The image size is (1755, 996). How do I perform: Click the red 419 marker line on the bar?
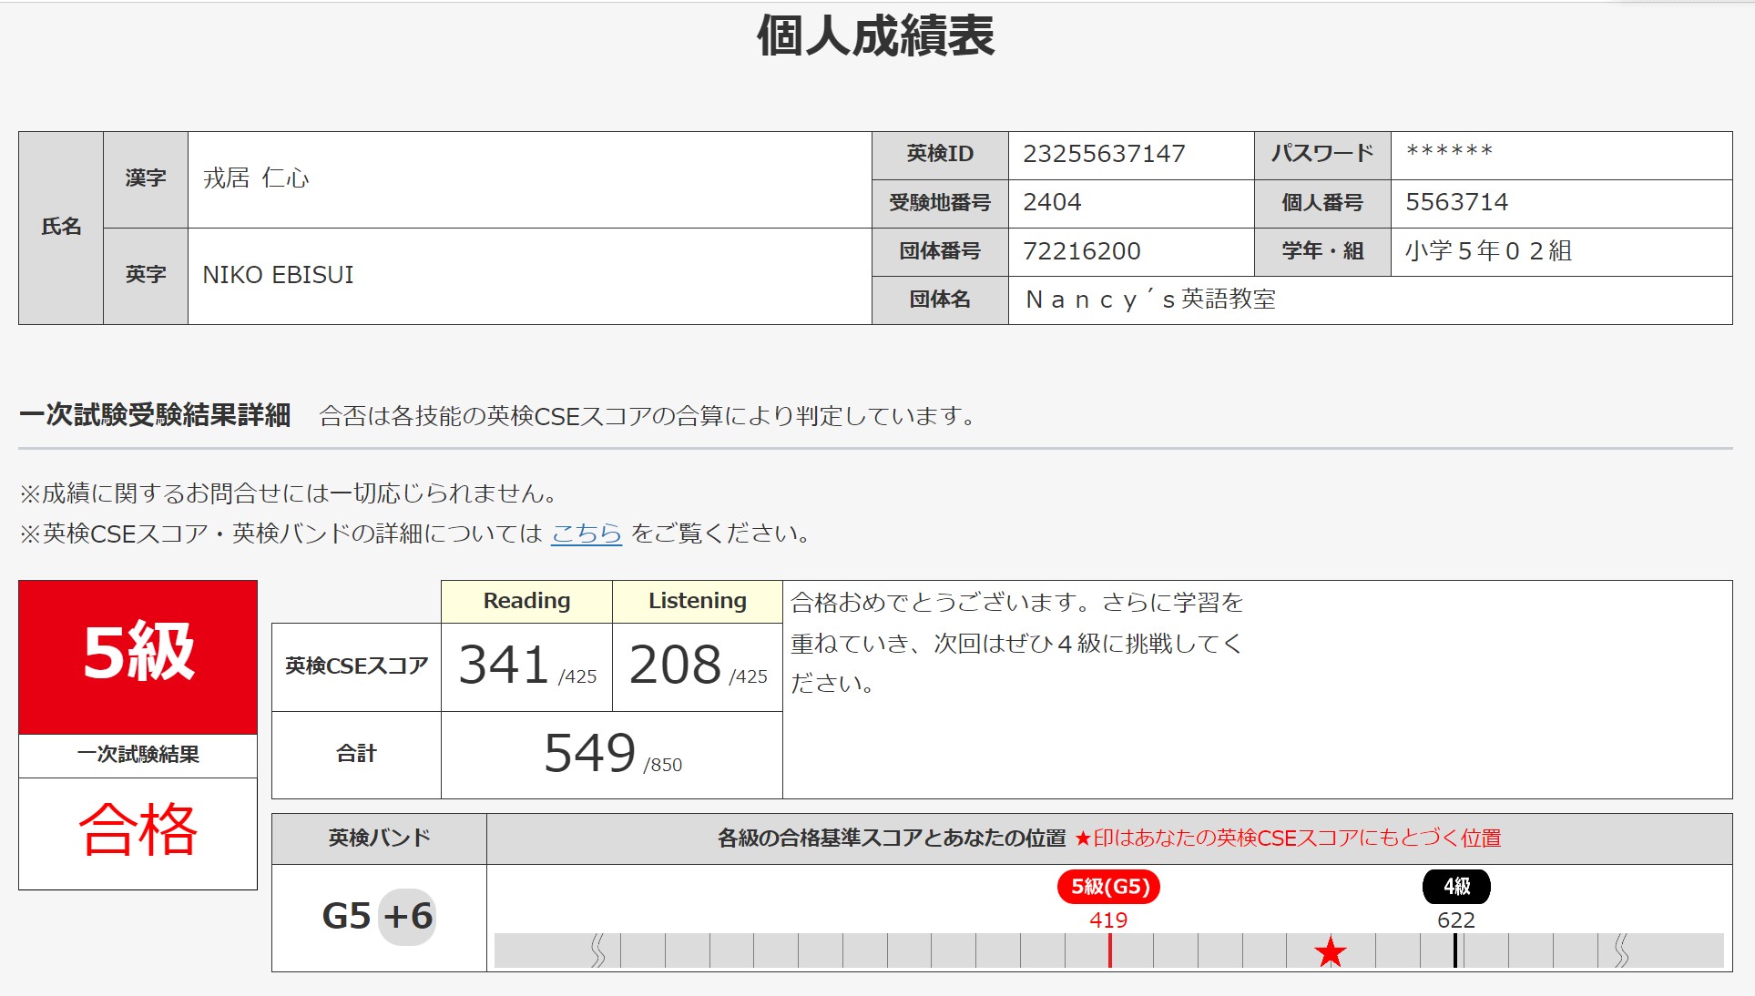click(x=1109, y=950)
